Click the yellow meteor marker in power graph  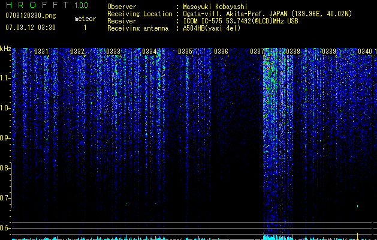click(x=358, y=236)
